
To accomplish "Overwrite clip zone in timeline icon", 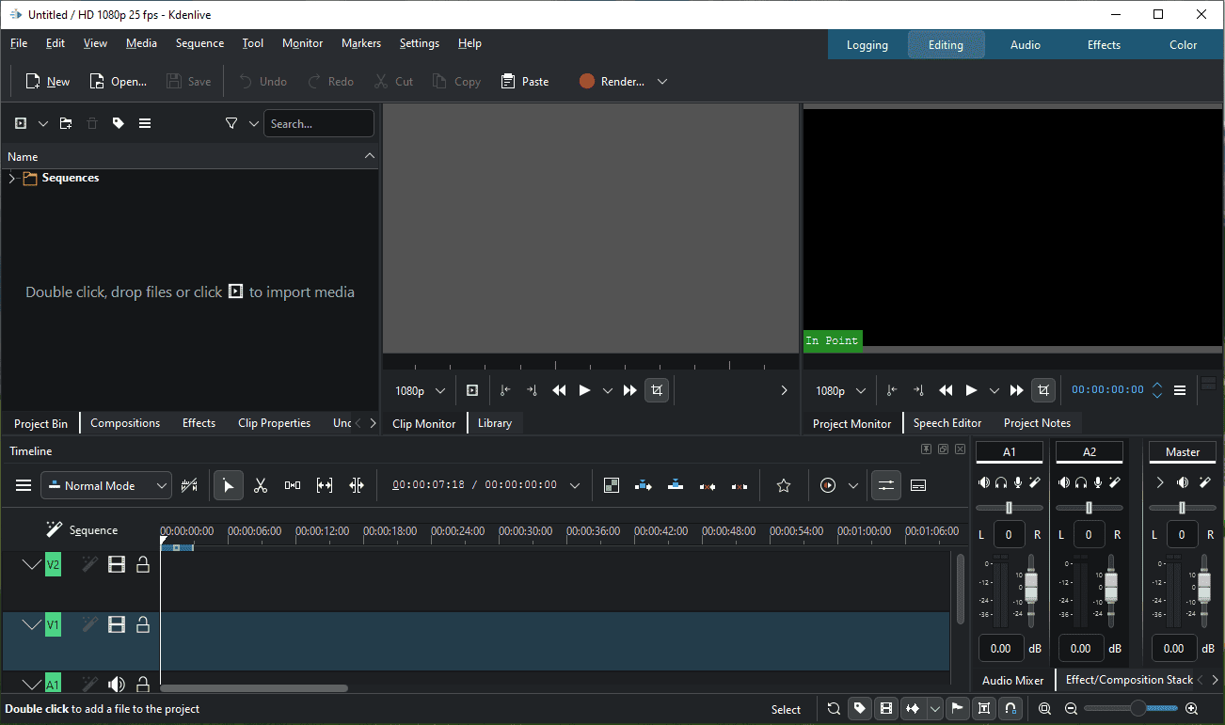I will pyautogui.click(x=676, y=485).
